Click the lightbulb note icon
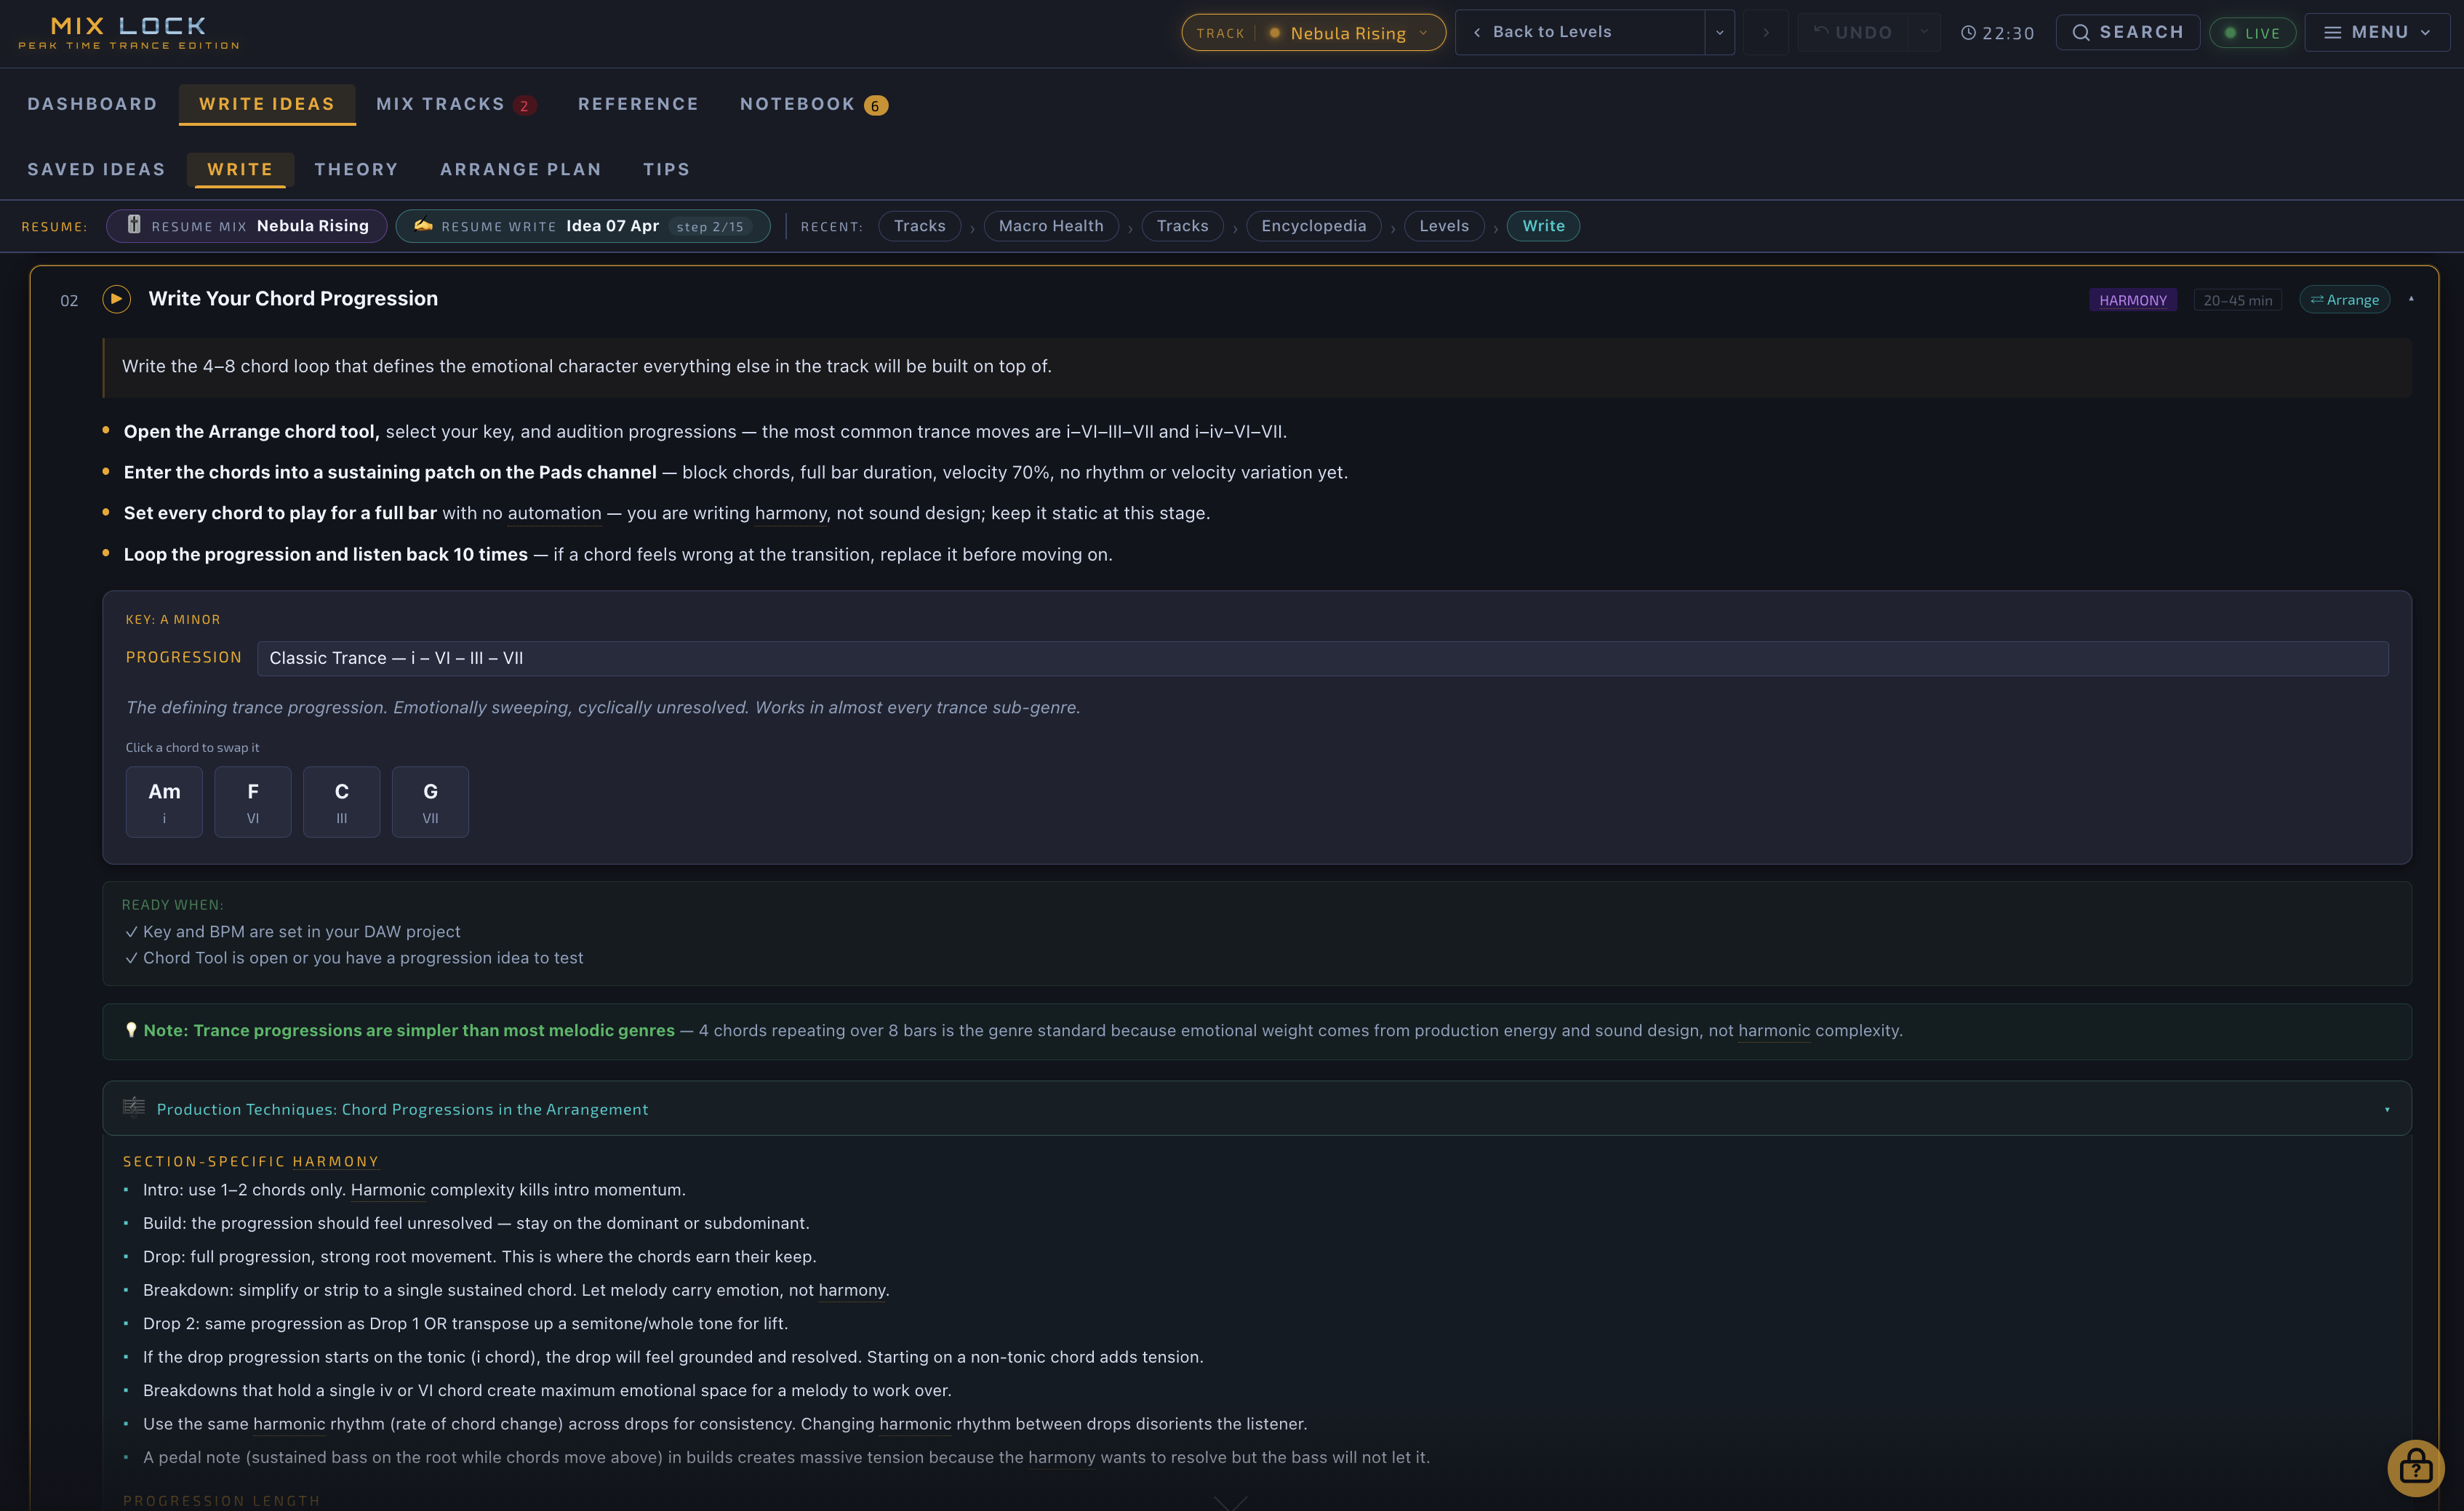The image size is (2464, 1511). click(x=130, y=1030)
